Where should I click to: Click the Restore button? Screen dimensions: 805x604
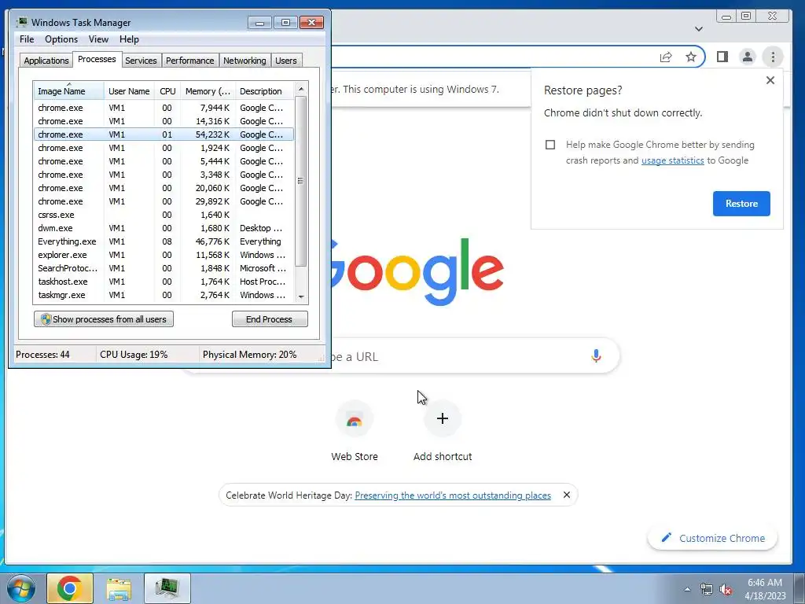point(741,204)
